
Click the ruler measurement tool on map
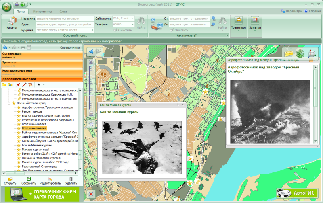click(x=288, y=53)
